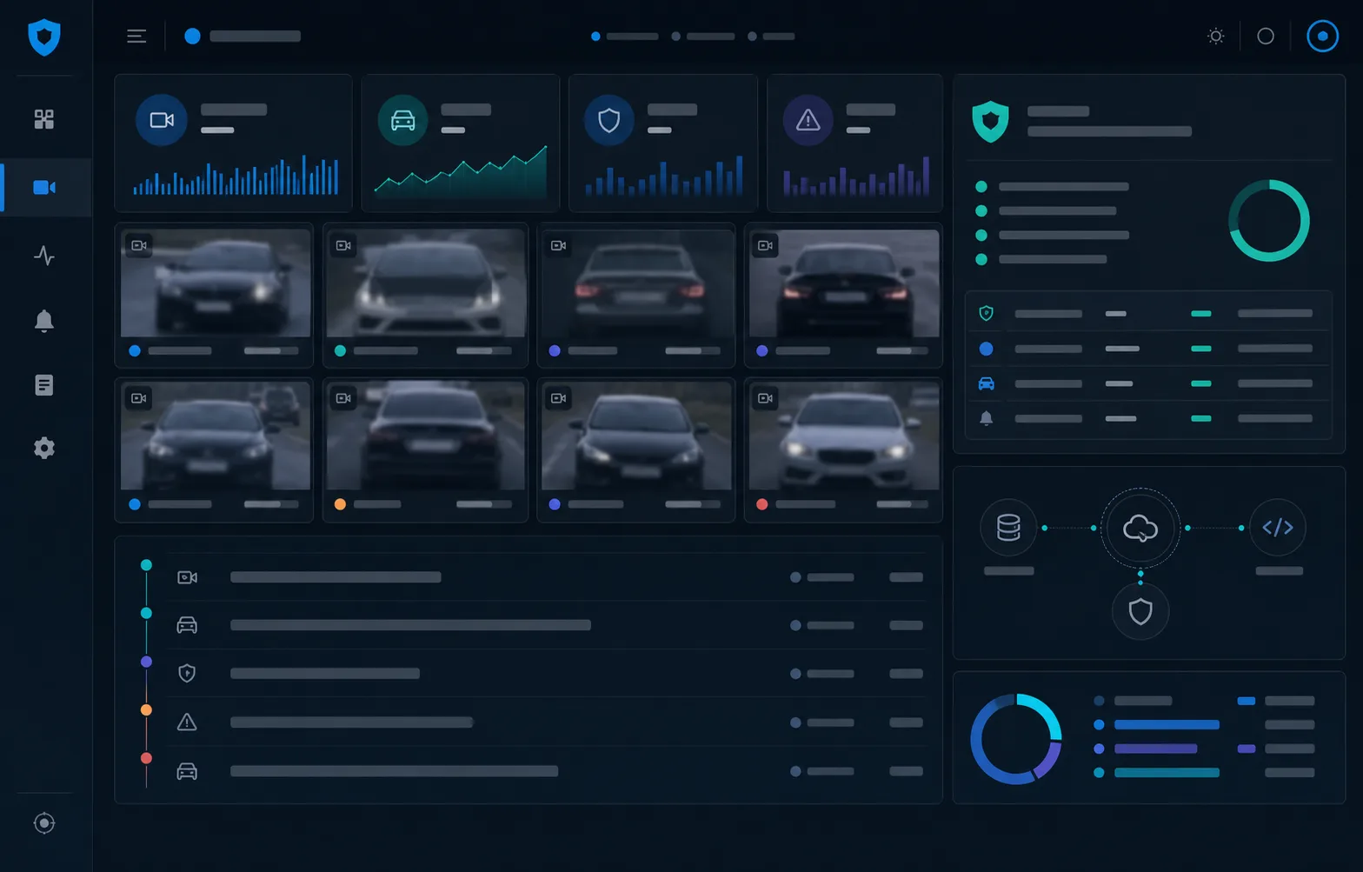Image resolution: width=1363 pixels, height=872 pixels.
Task: Select the second header tab
Action: pos(703,37)
